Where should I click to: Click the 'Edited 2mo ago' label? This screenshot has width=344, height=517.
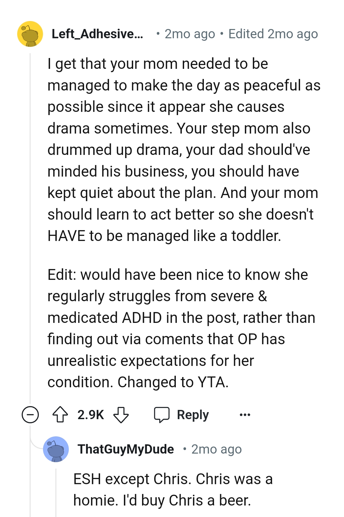[273, 34]
